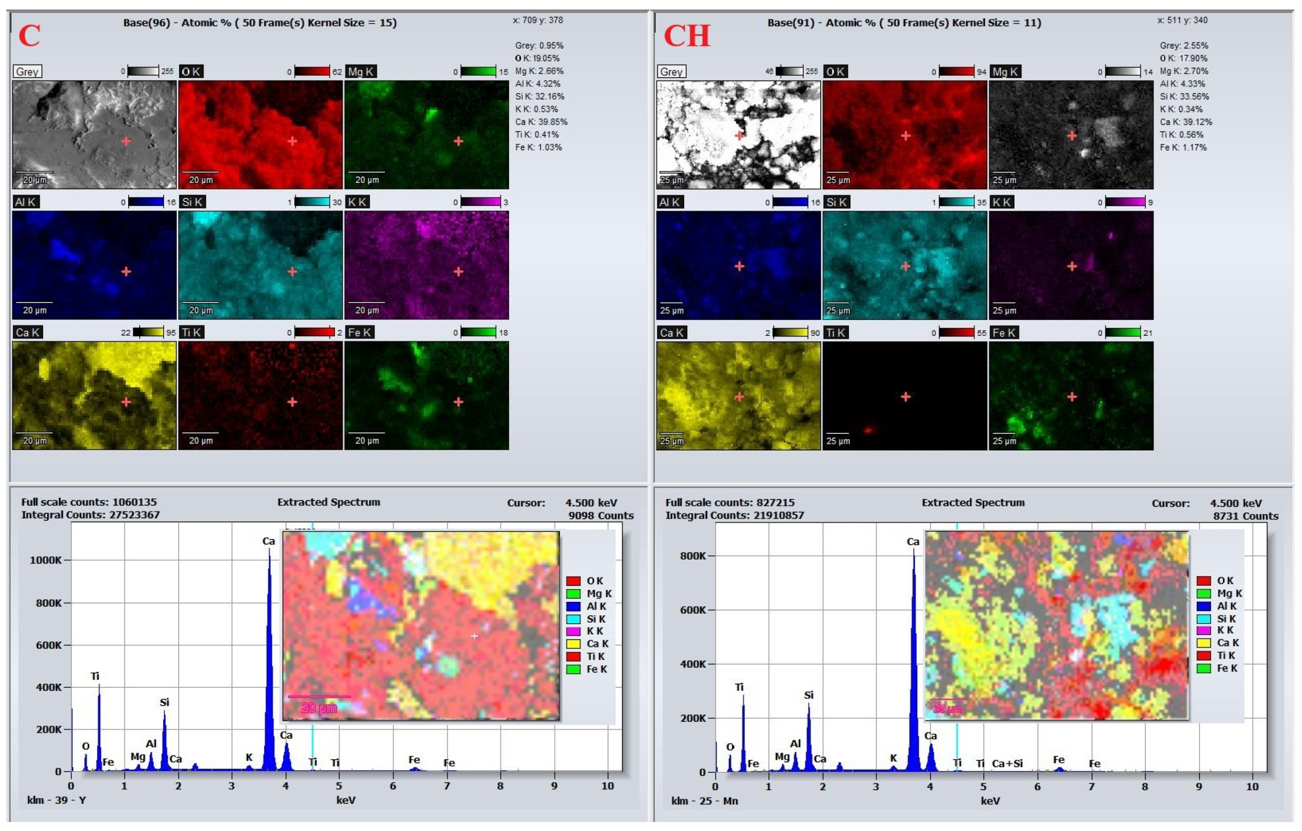Image resolution: width=1302 pixels, height=831 pixels.
Task: Click the right composite overlay map with 25 µm scale
Action: tap(1057, 625)
